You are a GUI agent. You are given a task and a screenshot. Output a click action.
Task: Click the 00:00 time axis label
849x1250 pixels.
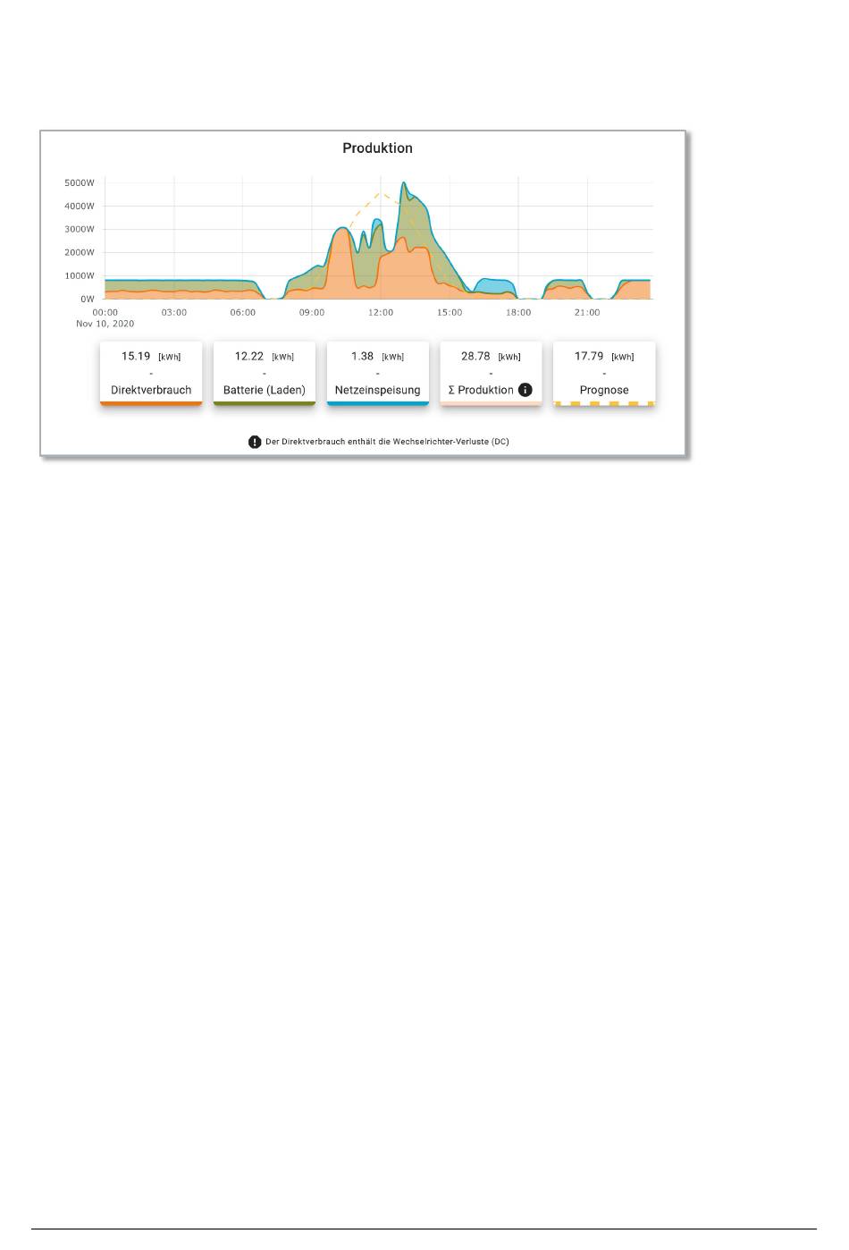[x=105, y=312]
